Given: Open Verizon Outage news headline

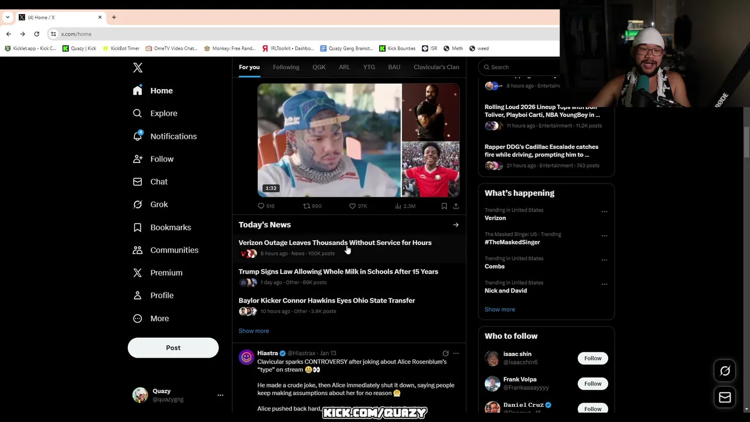Looking at the screenshot, I should click(335, 243).
